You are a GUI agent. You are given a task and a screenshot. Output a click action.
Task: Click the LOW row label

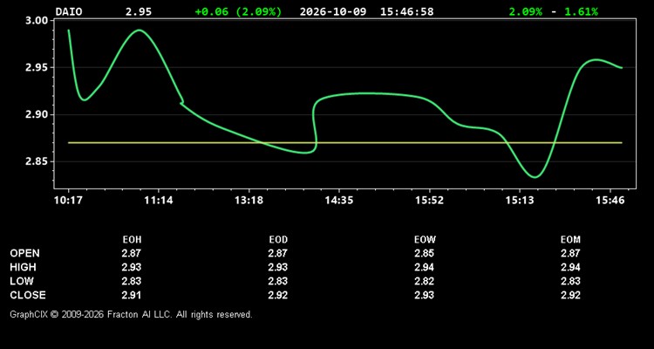[22, 281]
